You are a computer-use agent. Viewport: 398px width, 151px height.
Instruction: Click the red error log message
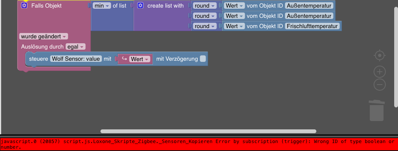(x=199, y=144)
